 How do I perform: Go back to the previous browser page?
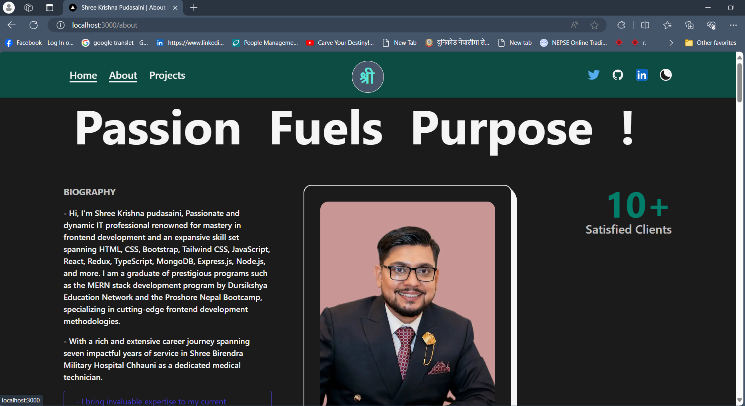[x=12, y=25]
